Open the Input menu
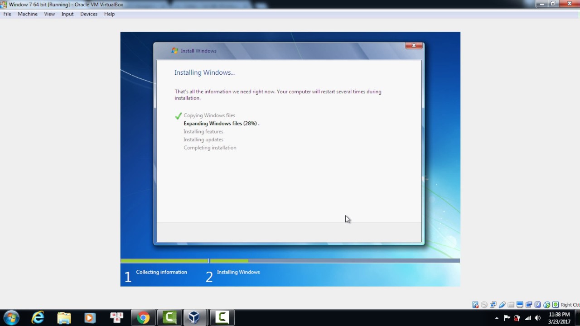 coord(68,14)
